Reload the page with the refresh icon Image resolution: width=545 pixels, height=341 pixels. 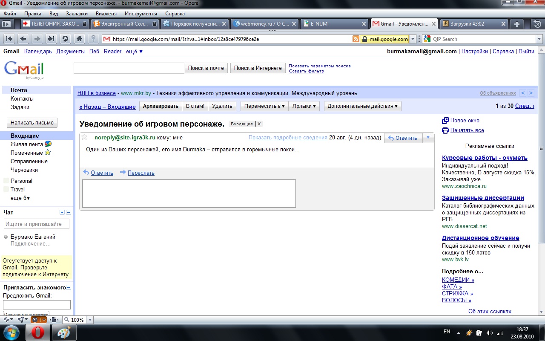(x=65, y=39)
